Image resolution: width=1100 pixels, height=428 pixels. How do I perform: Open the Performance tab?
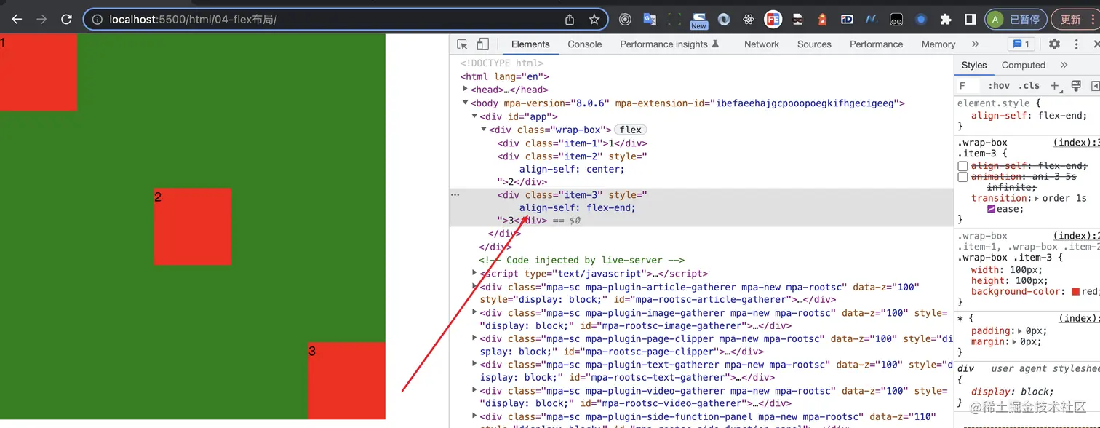click(876, 44)
